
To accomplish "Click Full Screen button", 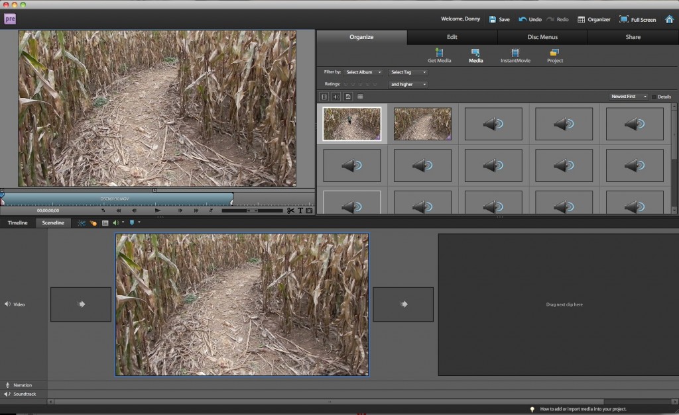I will (x=637, y=19).
